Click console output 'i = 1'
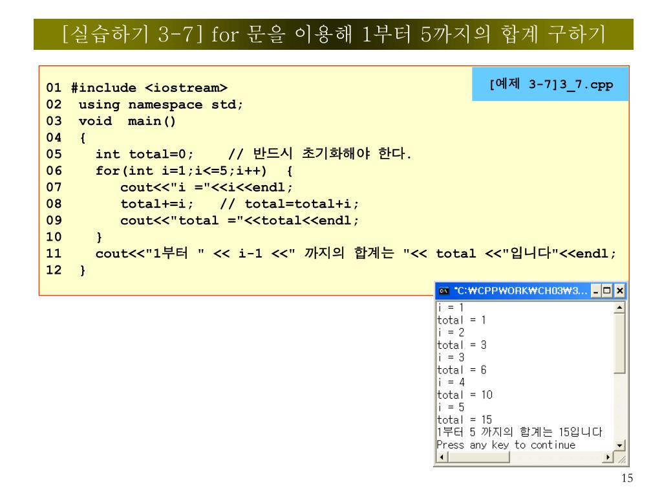 click(x=451, y=307)
